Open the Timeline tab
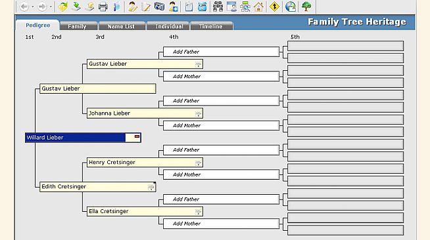 pos(211,26)
